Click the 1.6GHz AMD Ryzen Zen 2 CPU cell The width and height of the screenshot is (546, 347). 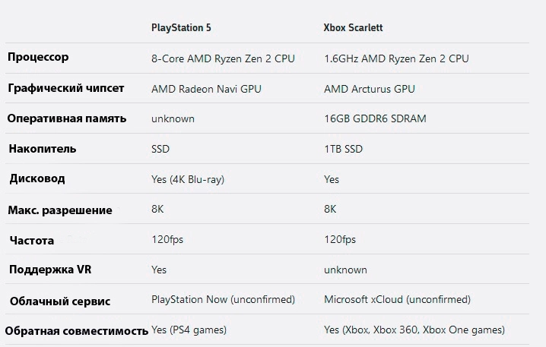pos(396,58)
